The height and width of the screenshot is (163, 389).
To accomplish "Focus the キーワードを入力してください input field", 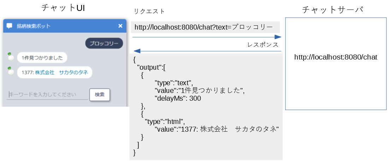I will (47, 94).
